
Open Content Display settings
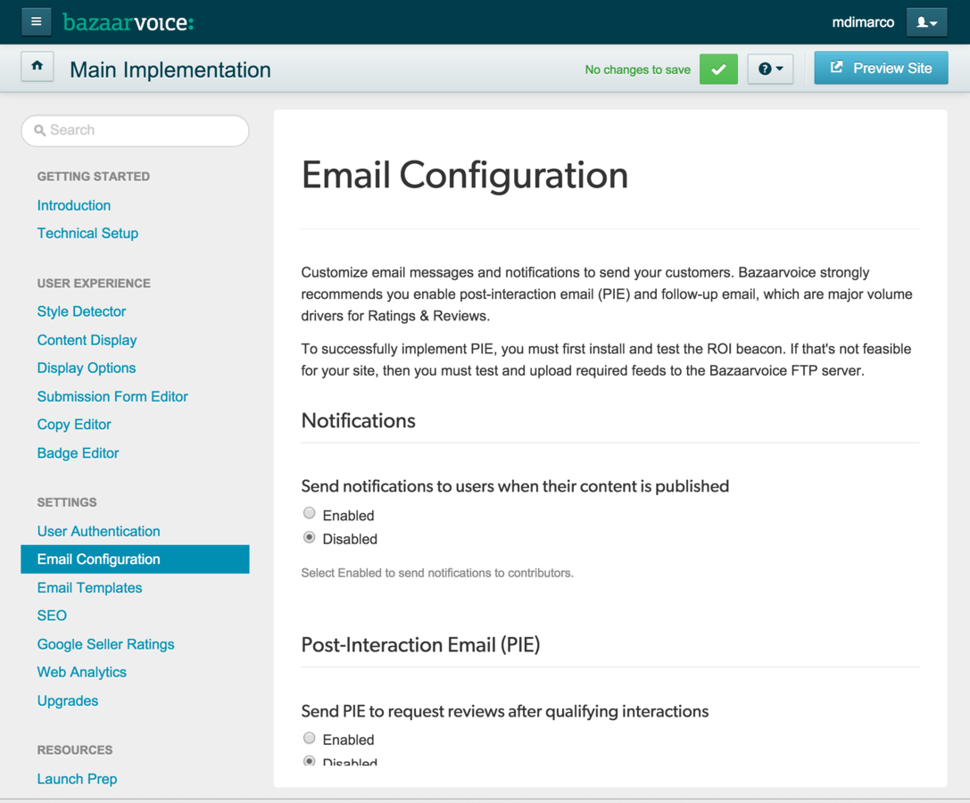[87, 340]
